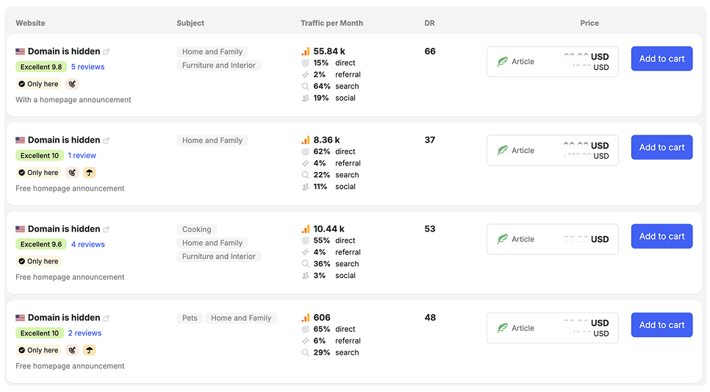Click the Pets subject tag
The width and height of the screenshot is (710, 392).
[x=190, y=318]
